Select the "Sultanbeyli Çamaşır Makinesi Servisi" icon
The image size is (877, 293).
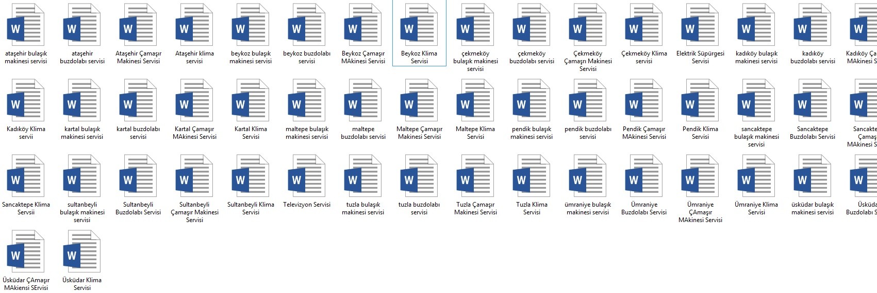194,176
